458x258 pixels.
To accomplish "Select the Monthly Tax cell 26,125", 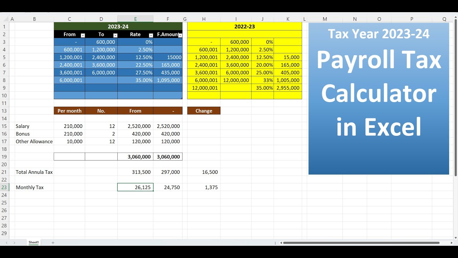I will 135,187.
